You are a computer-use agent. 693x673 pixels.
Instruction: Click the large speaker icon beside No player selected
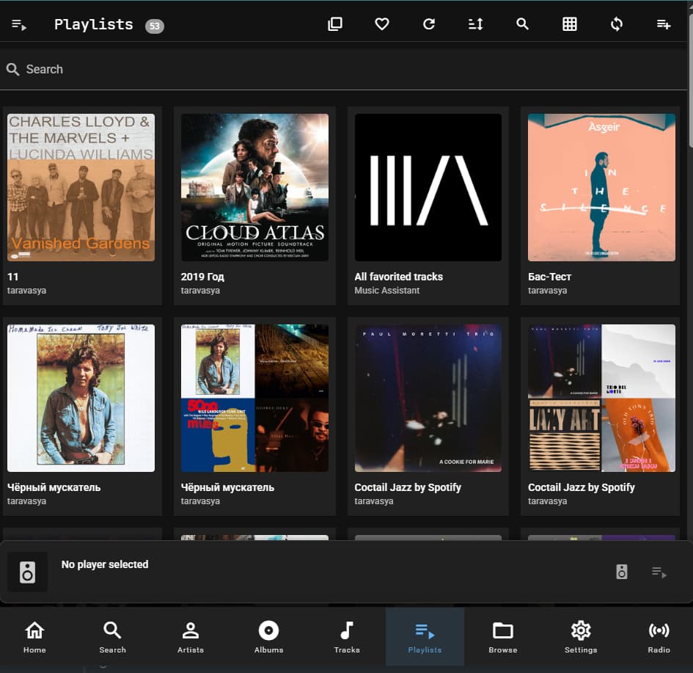[x=27, y=572]
